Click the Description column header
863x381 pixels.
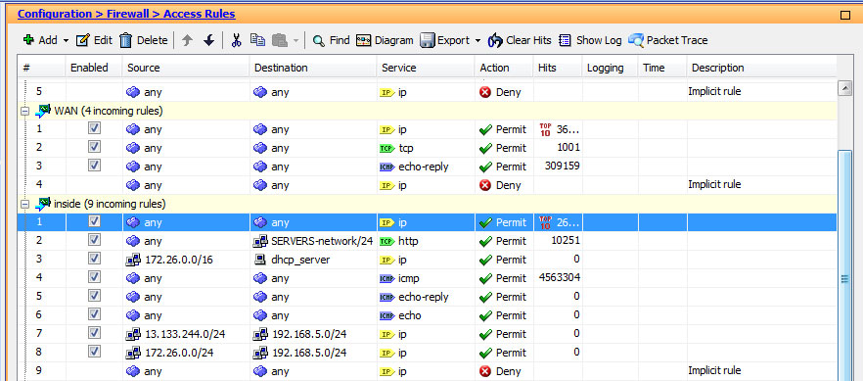click(761, 68)
